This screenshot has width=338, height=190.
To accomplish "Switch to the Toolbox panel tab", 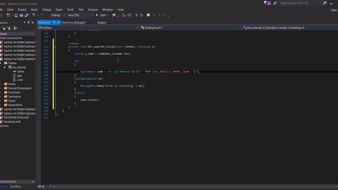I will point(16,186).
